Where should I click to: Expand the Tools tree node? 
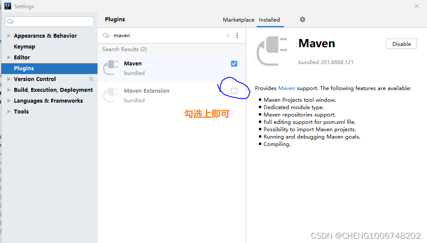click(9, 111)
